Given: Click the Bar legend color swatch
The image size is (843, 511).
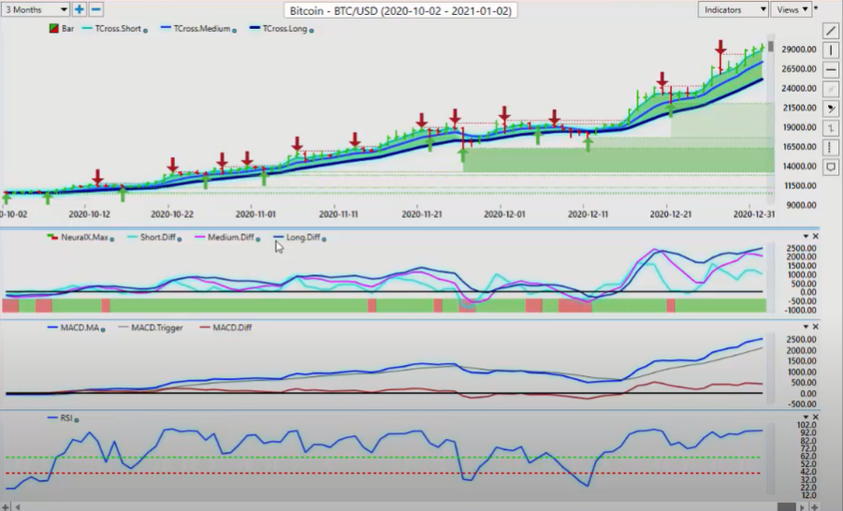Looking at the screenshot, I should 53,28.
